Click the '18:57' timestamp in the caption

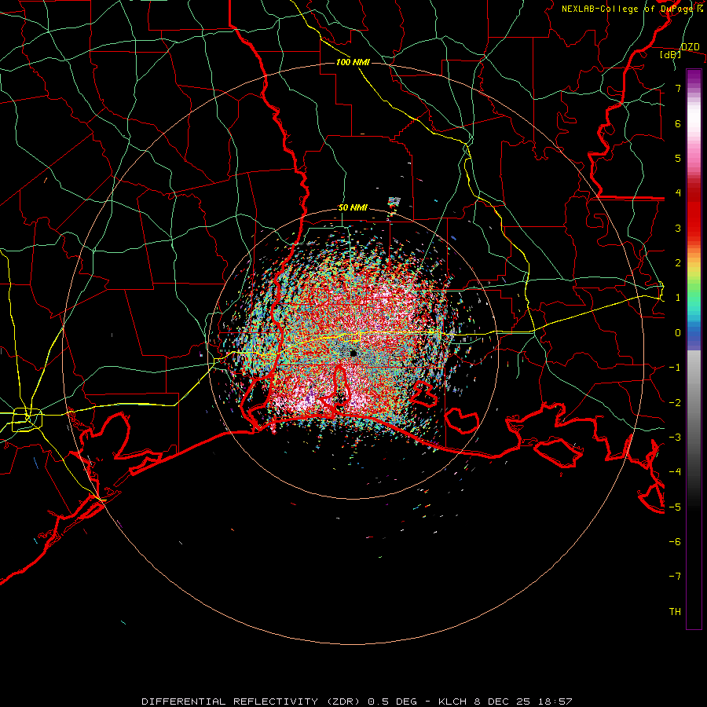[x=554, y=702]
